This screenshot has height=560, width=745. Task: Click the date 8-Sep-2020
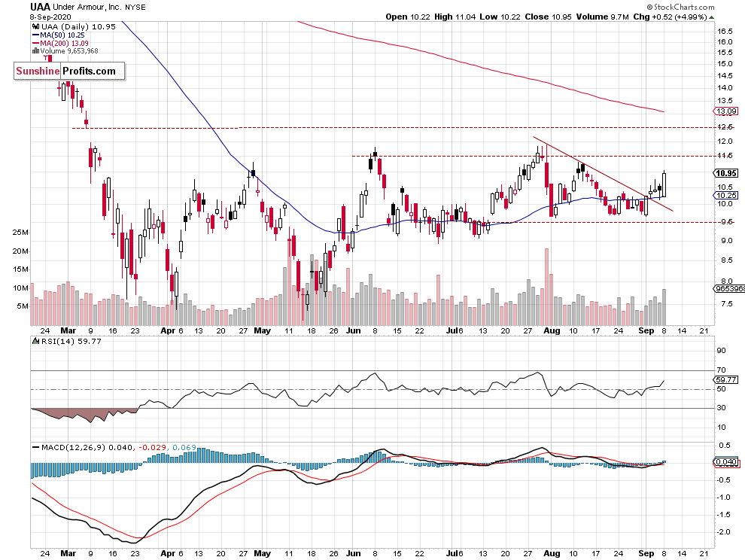click(x=50, y=17)
